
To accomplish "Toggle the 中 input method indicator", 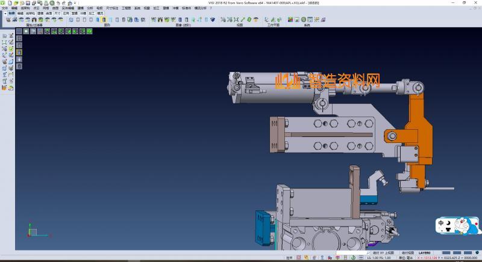I will point(441,223).
